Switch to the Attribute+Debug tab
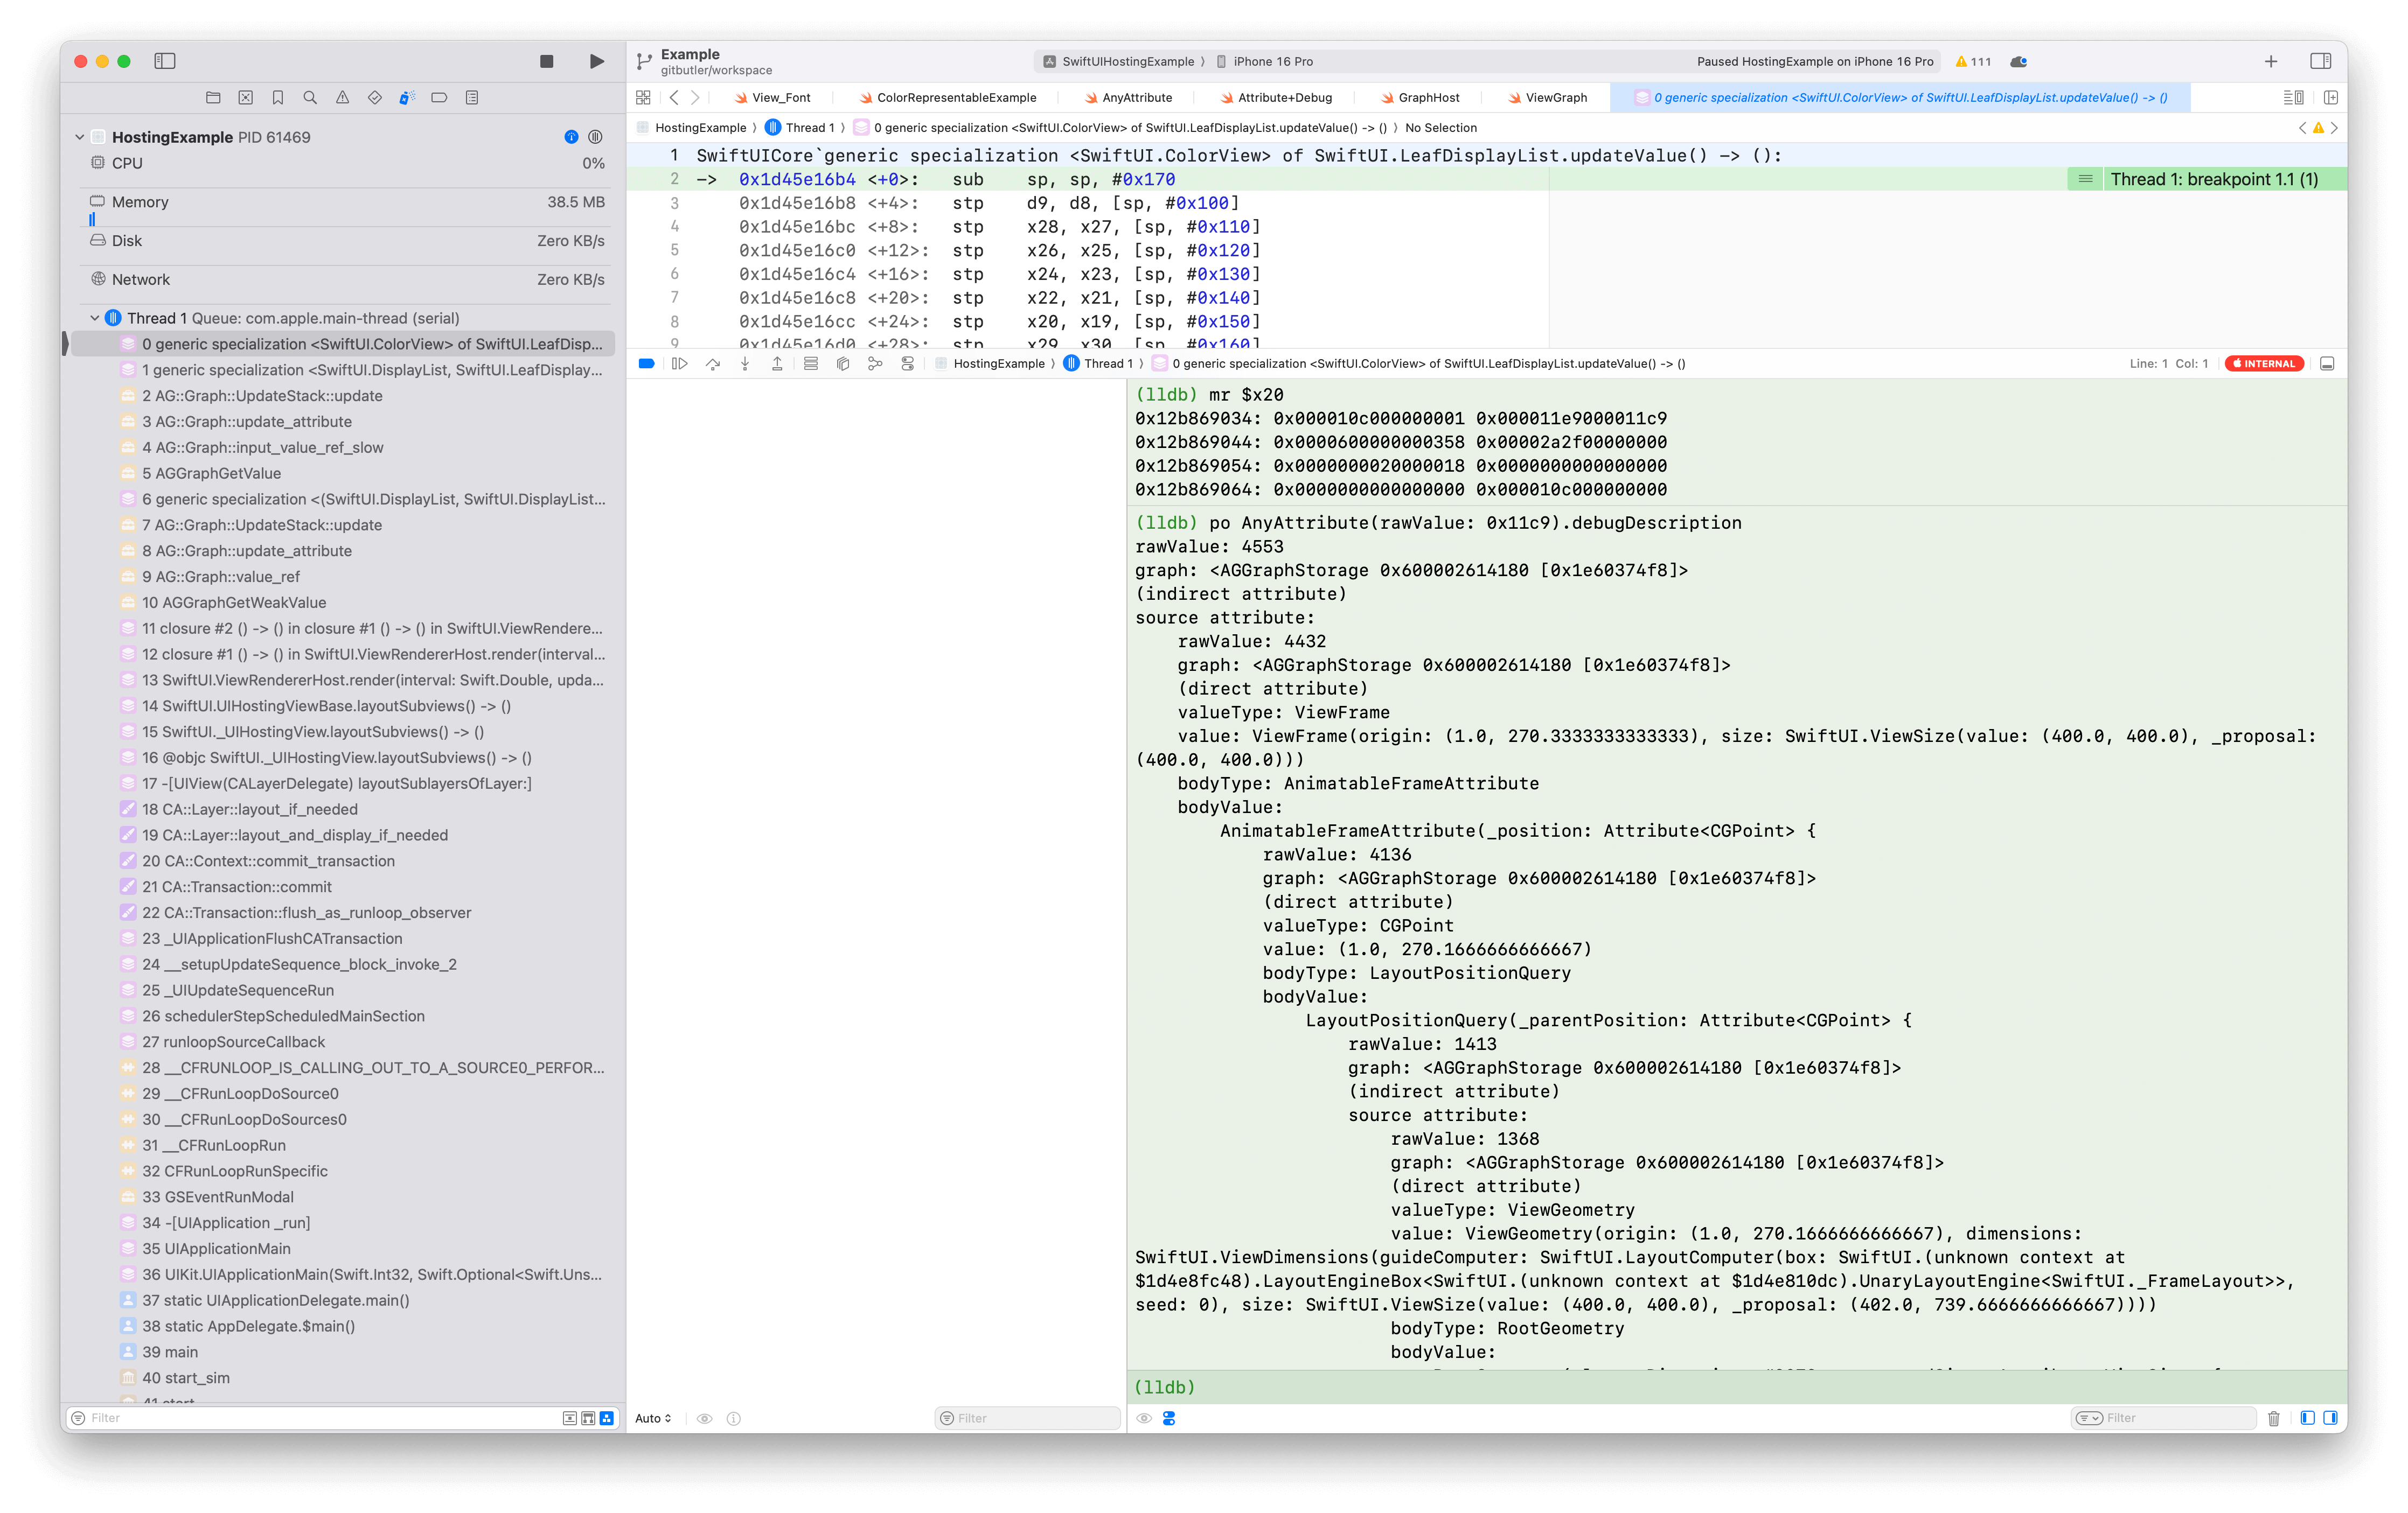This screenshot has height=1513, width=2408. pos(1276,98)
